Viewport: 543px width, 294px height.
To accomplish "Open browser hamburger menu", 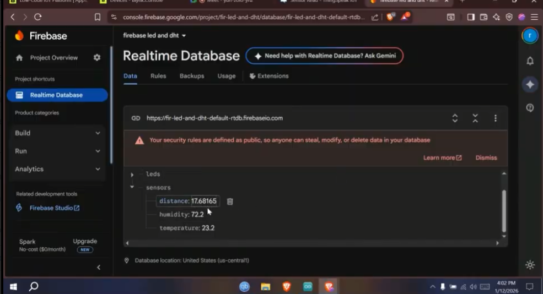I will coord(534,17).
